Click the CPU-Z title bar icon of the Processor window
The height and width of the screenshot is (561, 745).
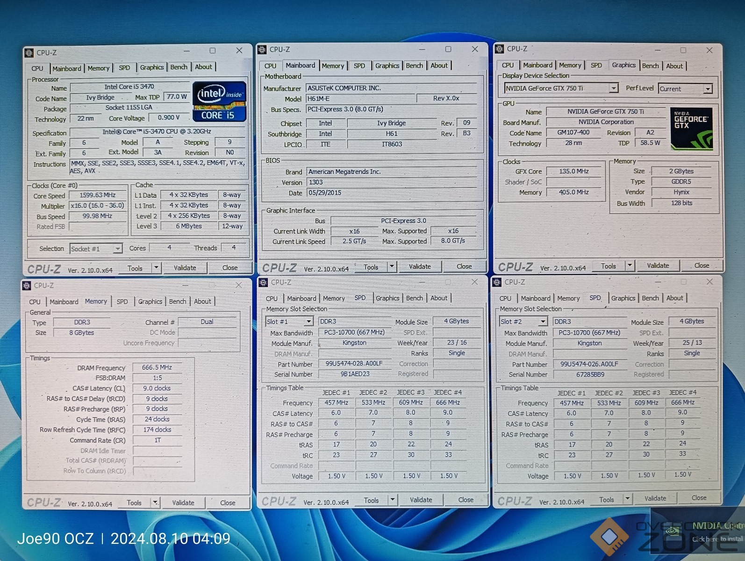pyautogui.click(x=29, y=53)
